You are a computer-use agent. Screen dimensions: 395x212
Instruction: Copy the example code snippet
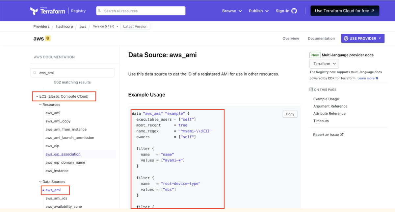pyautogui.click(x=290, y=114)
